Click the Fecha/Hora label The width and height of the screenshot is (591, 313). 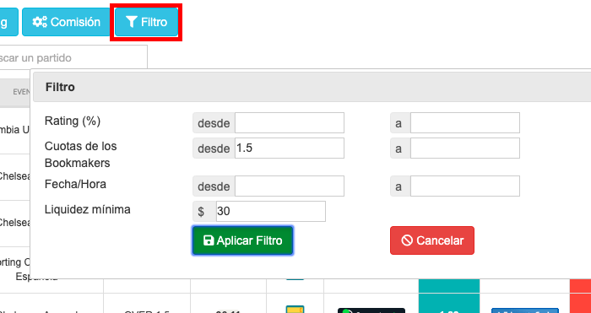75,184
